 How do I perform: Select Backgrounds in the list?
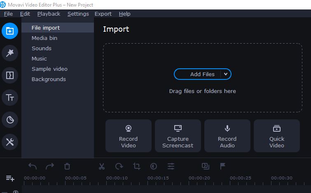[x=58, y=79]
